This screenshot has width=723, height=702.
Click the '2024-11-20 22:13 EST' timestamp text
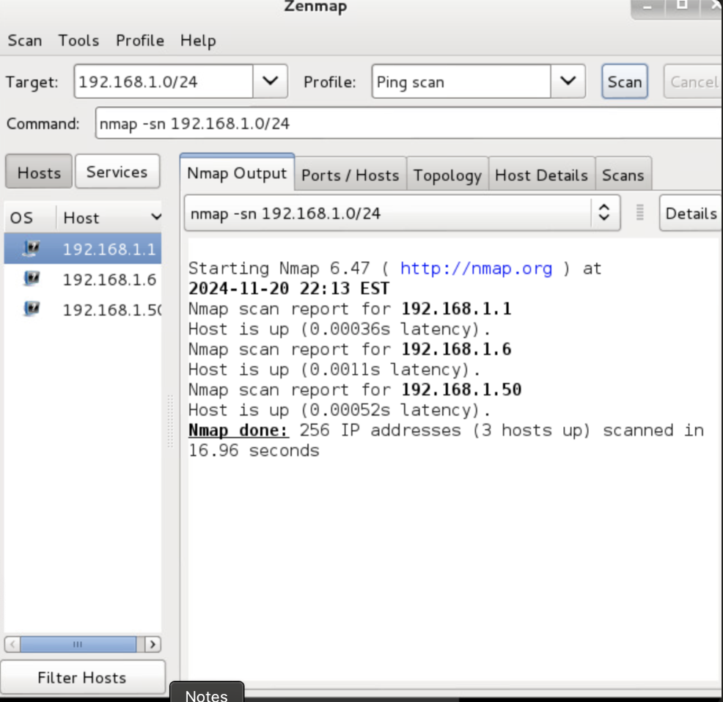pyautogui.click(x=289, y=289)
